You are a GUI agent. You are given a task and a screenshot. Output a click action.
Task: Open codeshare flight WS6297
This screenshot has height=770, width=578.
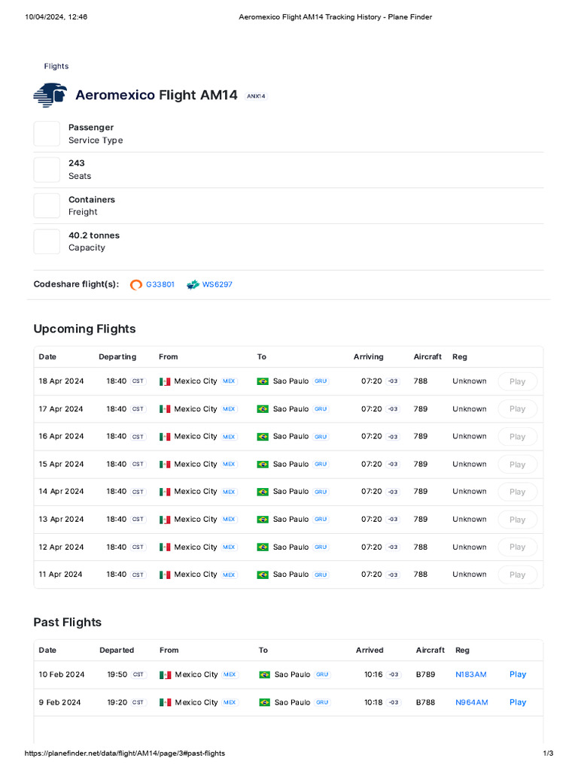pos(218,284)
